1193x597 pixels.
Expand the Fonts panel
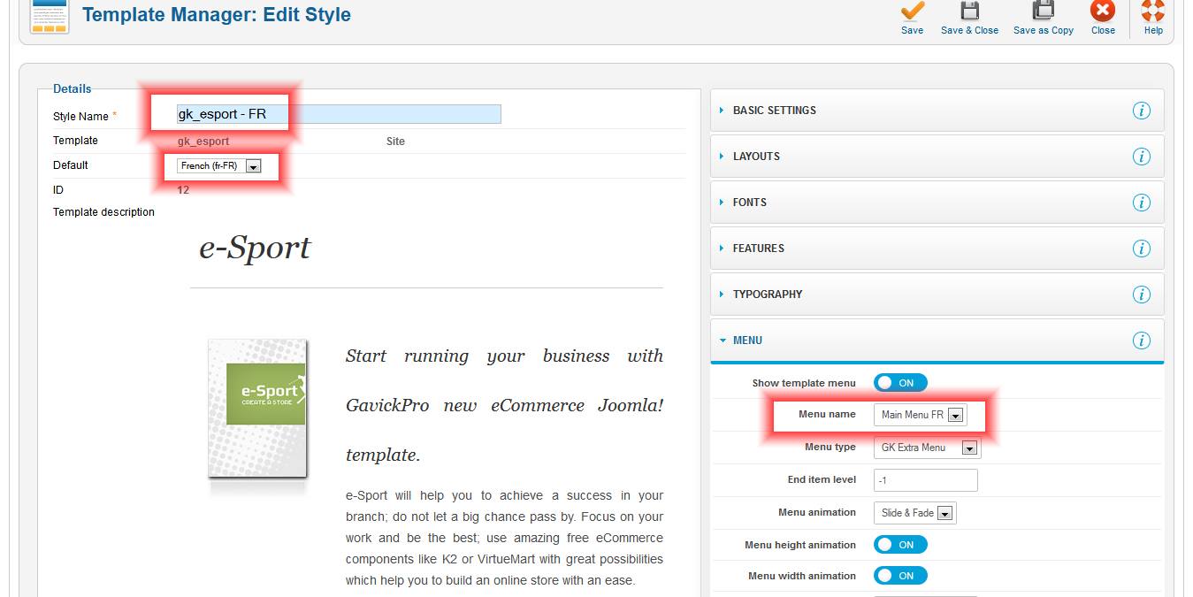point(937,203)
